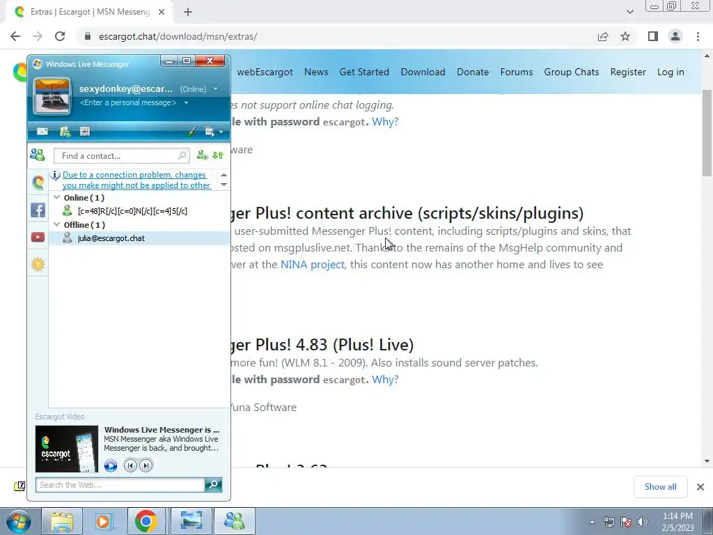Image resolution: width=713 pixels, height=535 pixels.
Task: Open the personal message dropdown arrow
Action: tap(186, 103)
